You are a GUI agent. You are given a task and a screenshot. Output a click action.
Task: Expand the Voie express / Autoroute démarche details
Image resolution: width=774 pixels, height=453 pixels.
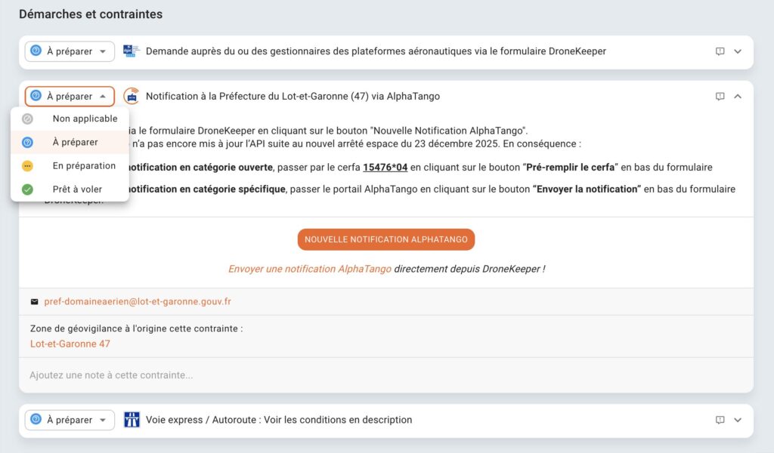[738, 420]
